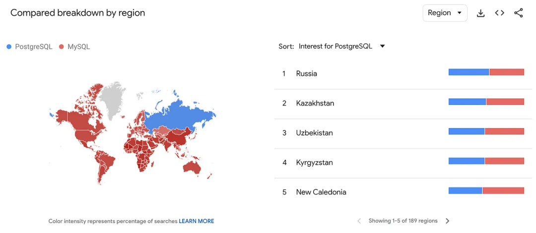
Task: Download the region breakdown data
Action: tap(480, 13)
